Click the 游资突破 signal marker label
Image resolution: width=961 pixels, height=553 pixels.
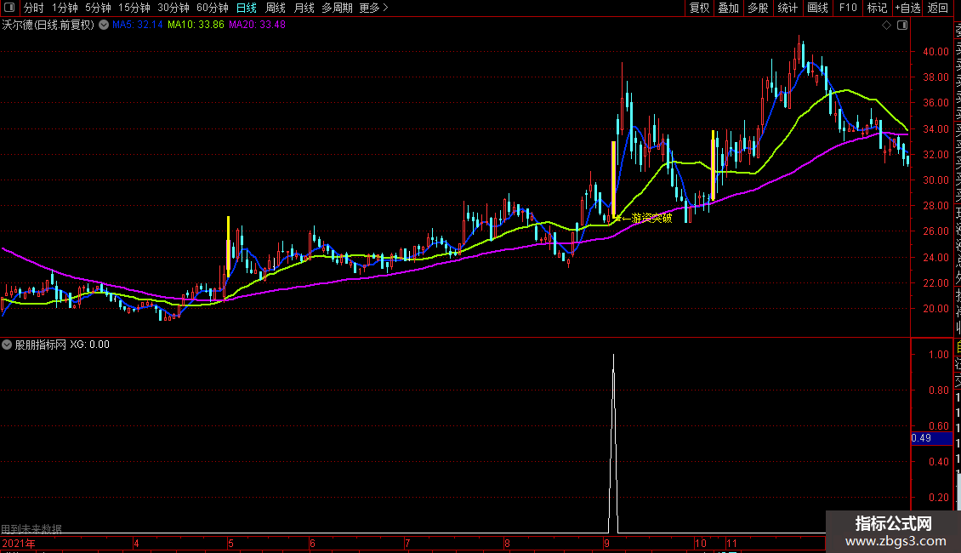pyautogui.click(x=651, y=218)
